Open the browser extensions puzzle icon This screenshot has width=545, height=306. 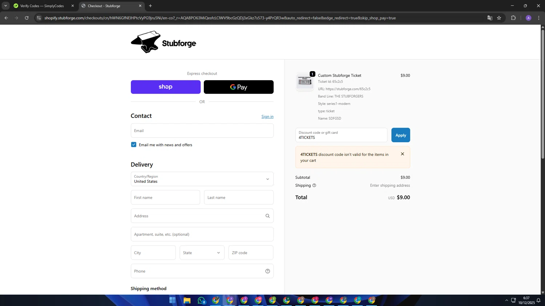pyautogui.click(x=513, y=18)
